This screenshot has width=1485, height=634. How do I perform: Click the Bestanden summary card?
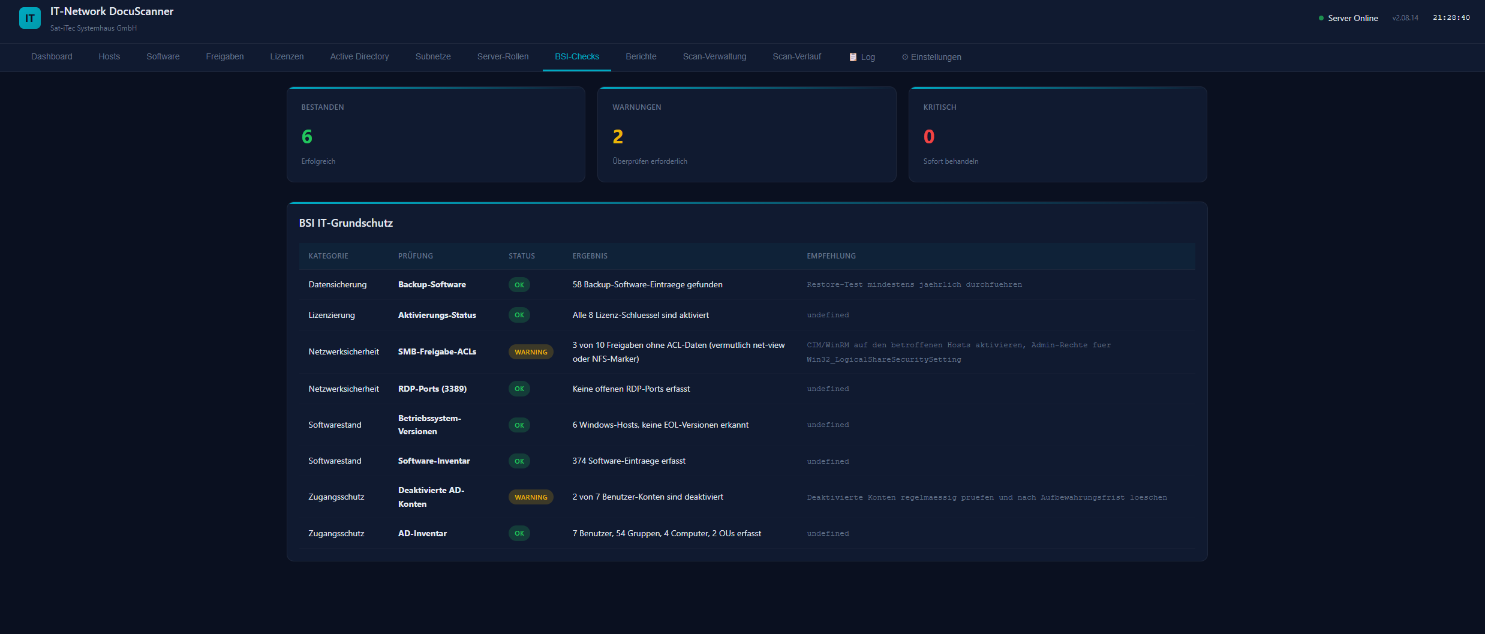pyautogui.click(x=435, y=134)
